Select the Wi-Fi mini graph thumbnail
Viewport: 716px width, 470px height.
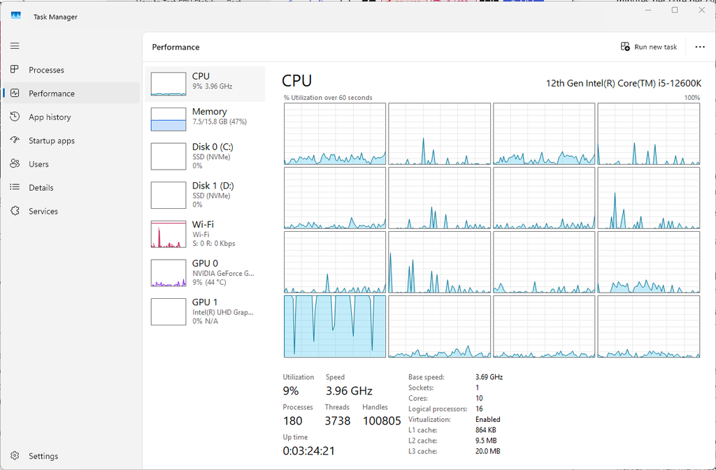[x=169, y=235]
